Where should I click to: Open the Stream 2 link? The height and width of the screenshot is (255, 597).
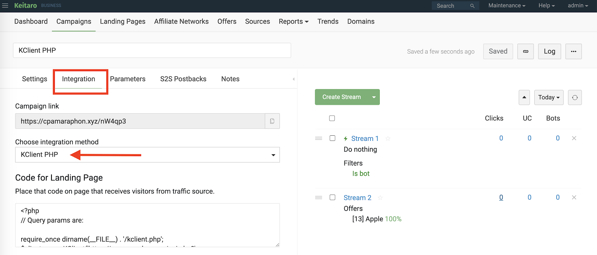point(357,198)
